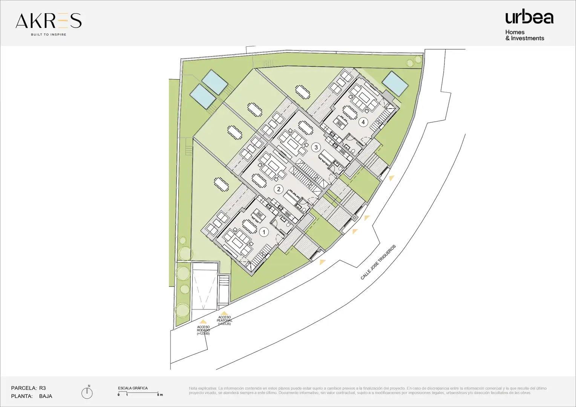Click the pool next to unit 4
This screenshot has height=407, width=576.
pyautogui.click(x=395, y=83)
